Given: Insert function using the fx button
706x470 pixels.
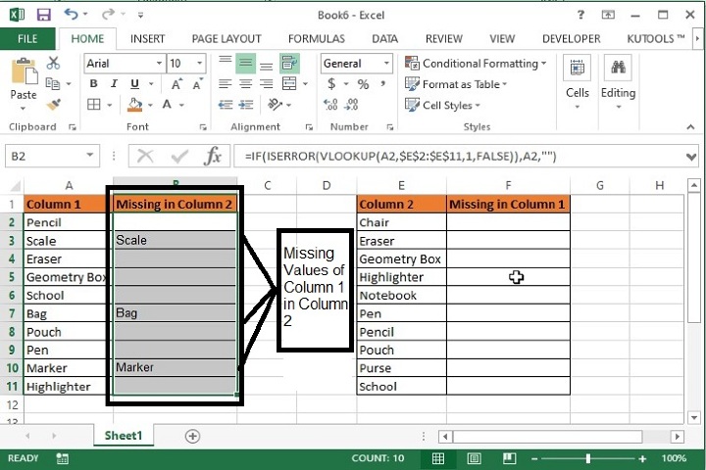Looking at the screenshot, I should (x=212, y=156).
